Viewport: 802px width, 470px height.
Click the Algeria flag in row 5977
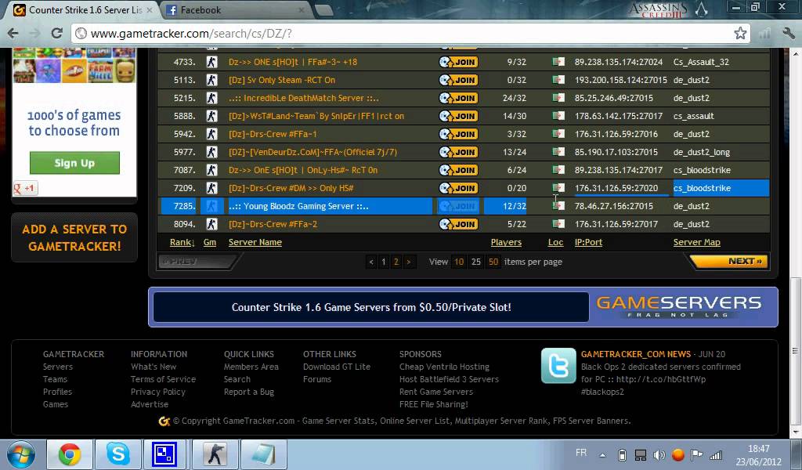(x=558, y=152)
